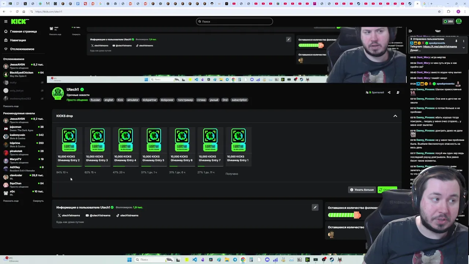Click the Giveaway Entry 2 progress bar
The image size is (469, 264).
[x=69, y=166]
